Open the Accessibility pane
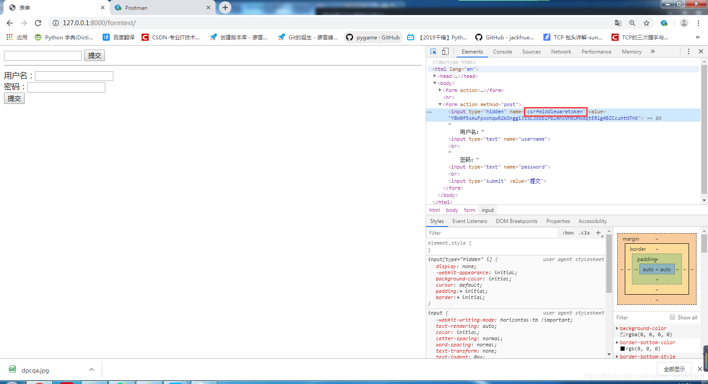 [593, 221]
